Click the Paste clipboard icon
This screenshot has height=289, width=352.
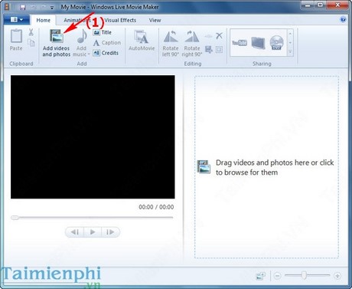16,36
